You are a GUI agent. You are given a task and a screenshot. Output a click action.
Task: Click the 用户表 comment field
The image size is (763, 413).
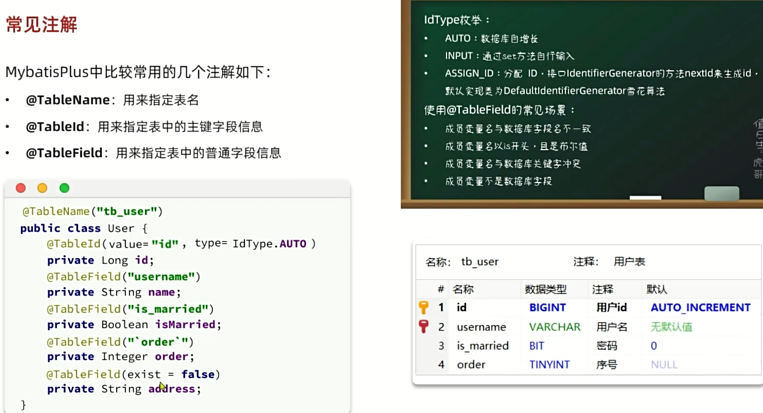click(629, 262)
